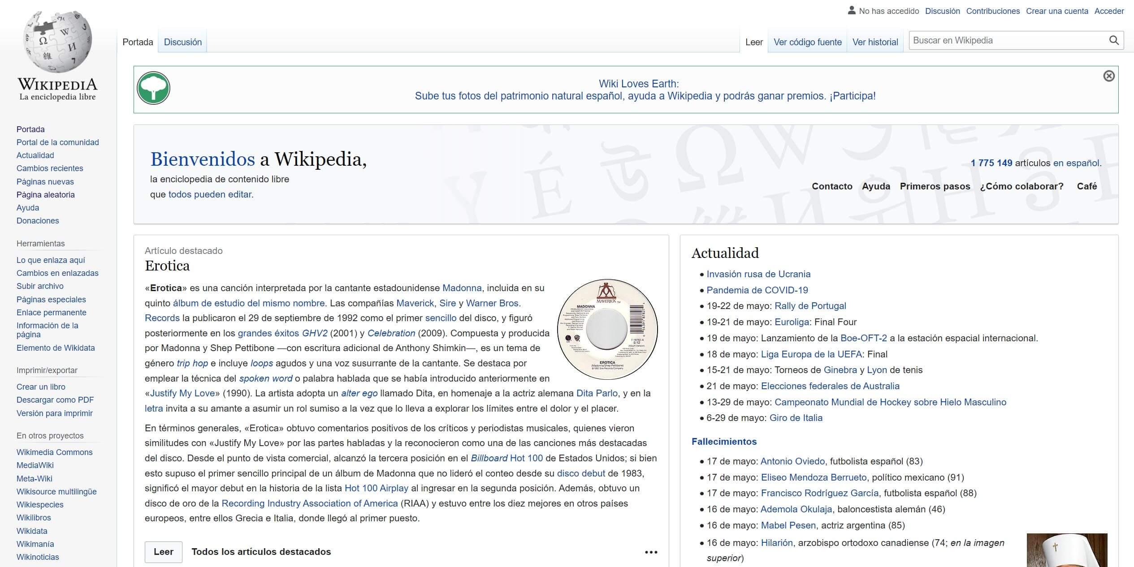Click the user silhouette icon beside No has accedido

(x=852, y=10)
